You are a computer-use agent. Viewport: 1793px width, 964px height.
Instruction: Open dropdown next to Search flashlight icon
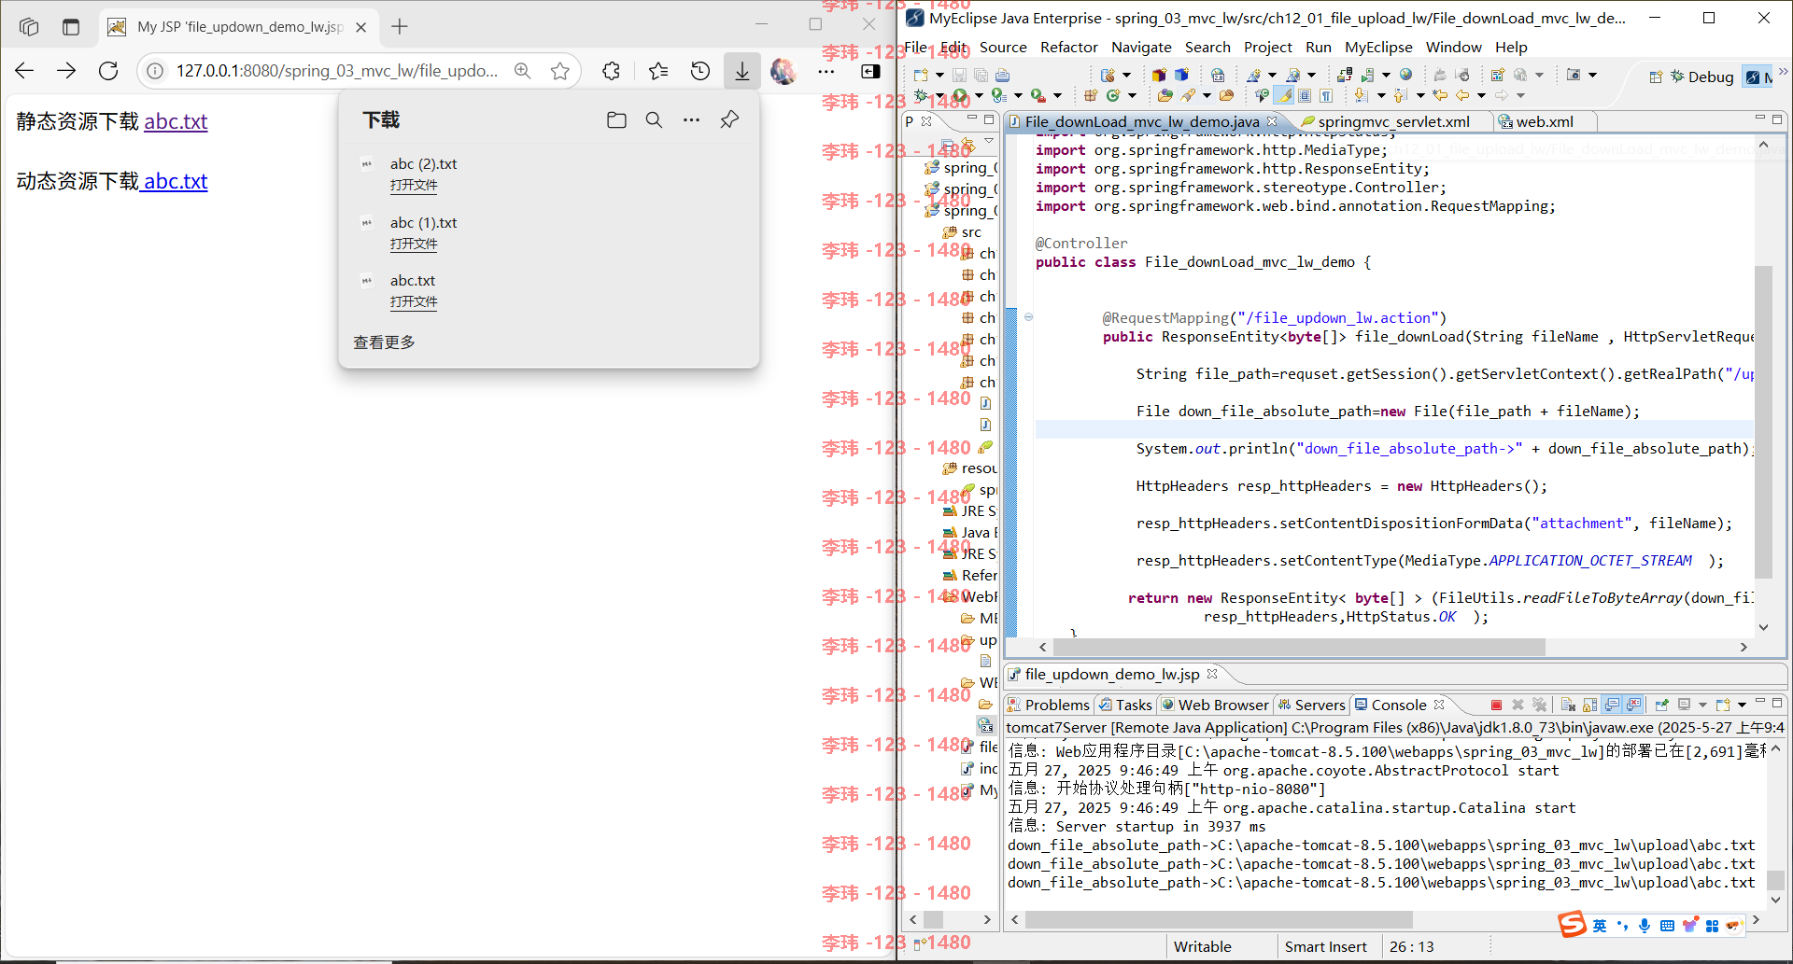point(1207,95)
